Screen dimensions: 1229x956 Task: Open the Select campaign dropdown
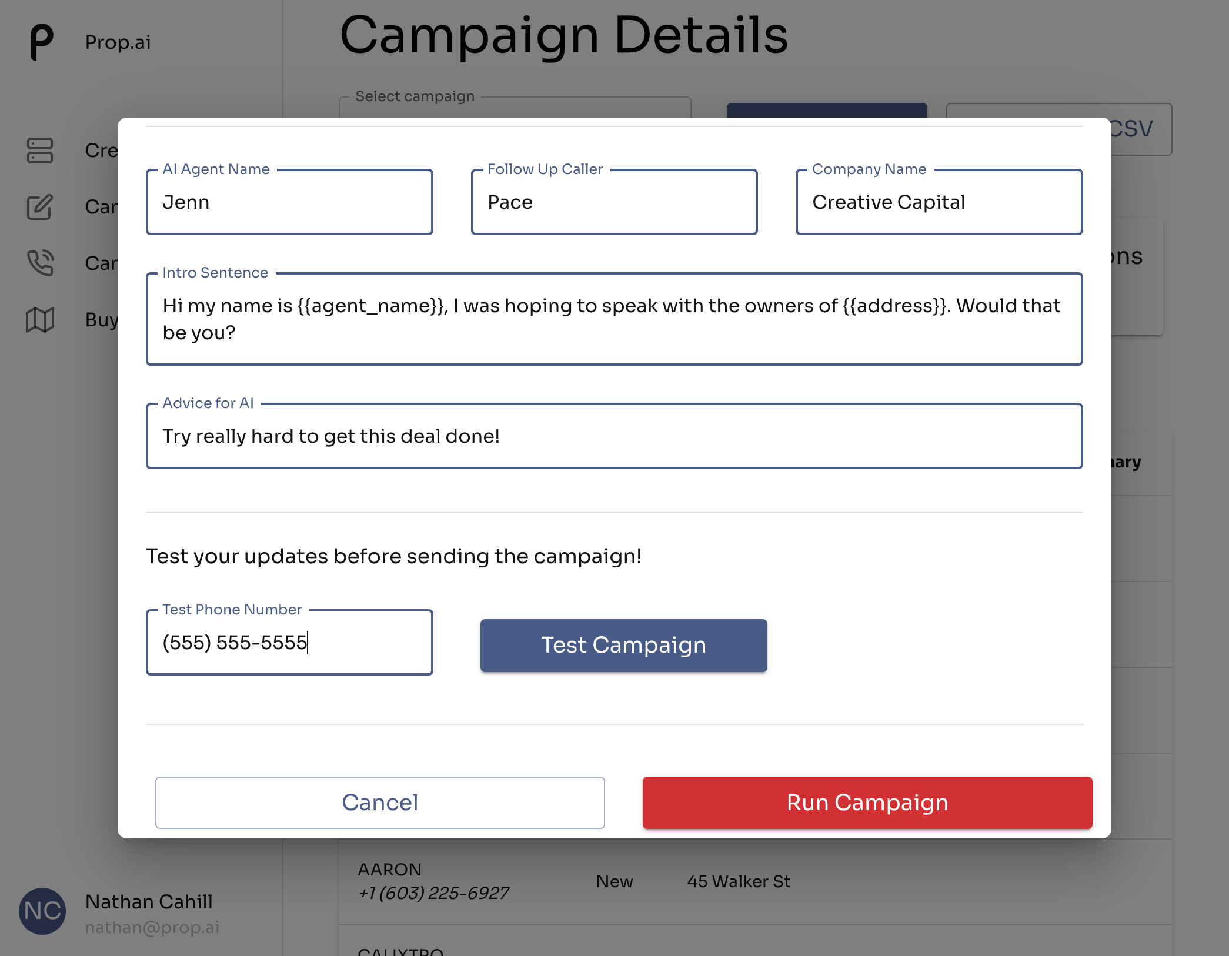[x=515, y=107]
